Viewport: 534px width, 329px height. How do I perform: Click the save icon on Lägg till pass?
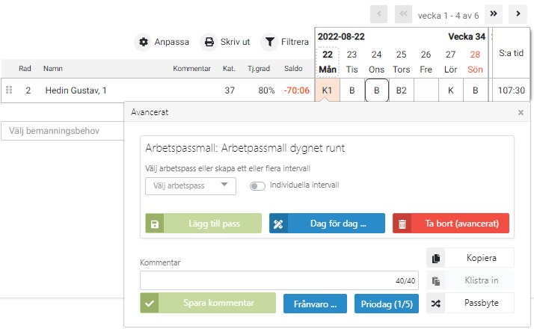pyautogui.click(x=155, y=224)
